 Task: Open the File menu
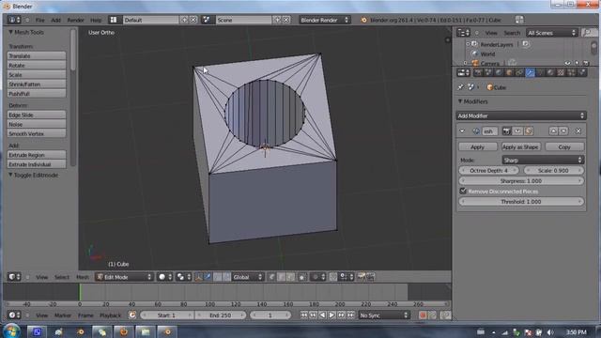pos(39,20)
